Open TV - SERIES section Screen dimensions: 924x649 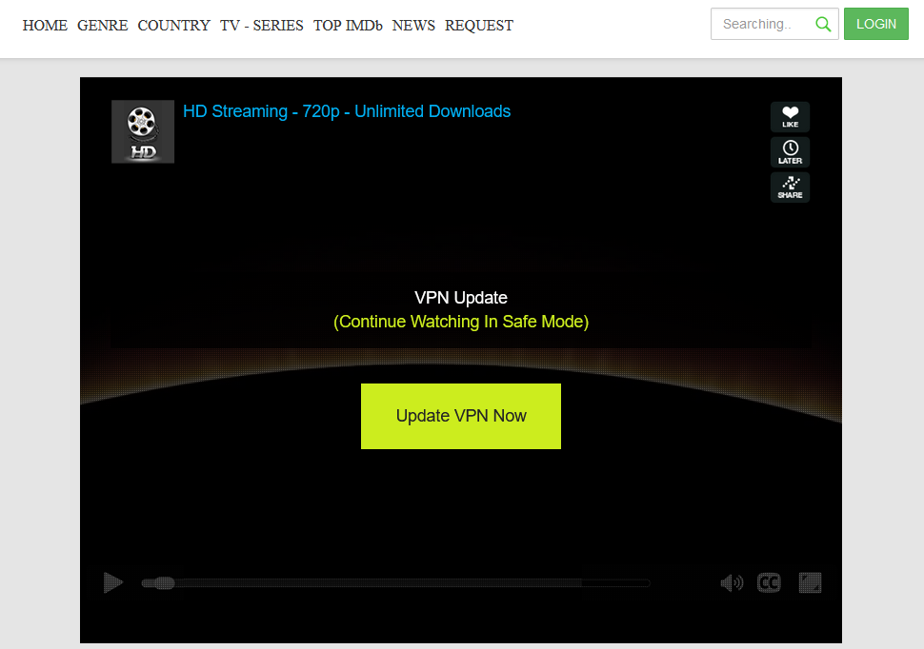click(262, 26)
